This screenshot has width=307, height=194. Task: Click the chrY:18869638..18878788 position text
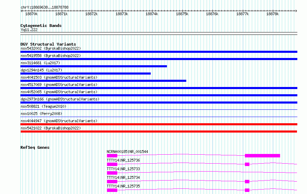point(44,8)
